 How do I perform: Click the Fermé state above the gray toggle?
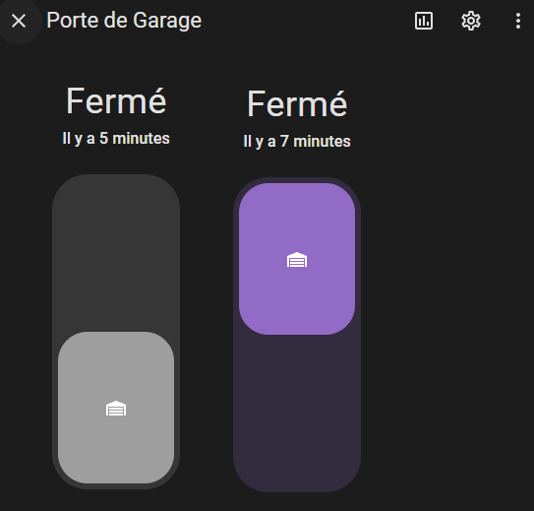[x=116, y=100]
